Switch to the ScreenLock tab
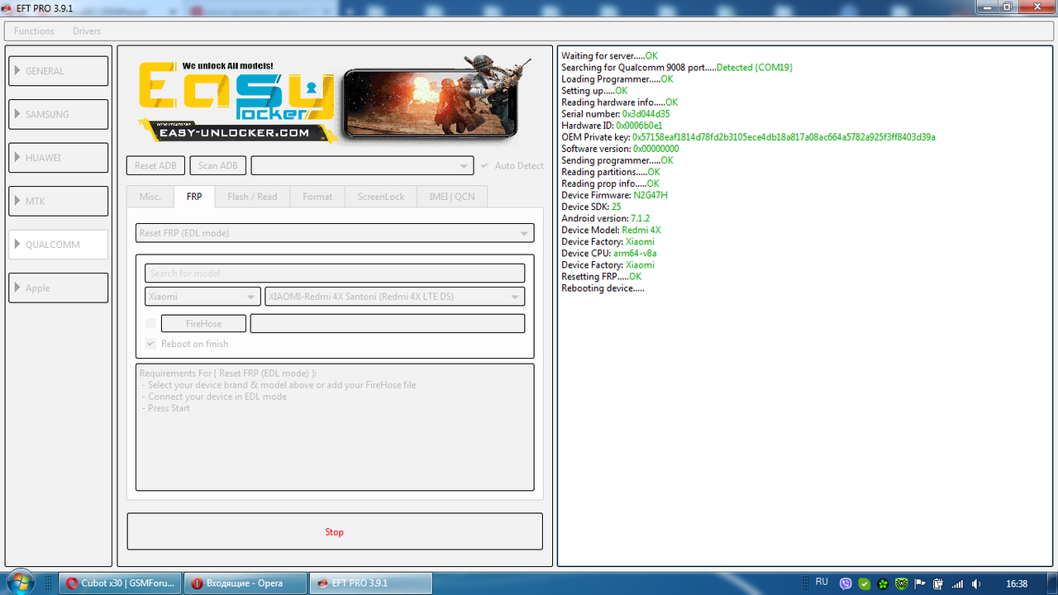The width and height of the screenshot is (1058, 595). click(x=381, y=197)
